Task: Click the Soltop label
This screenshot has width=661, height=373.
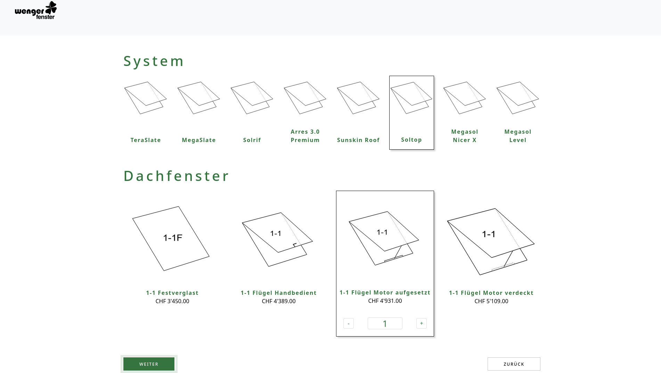Action: [x=411, y=140]
